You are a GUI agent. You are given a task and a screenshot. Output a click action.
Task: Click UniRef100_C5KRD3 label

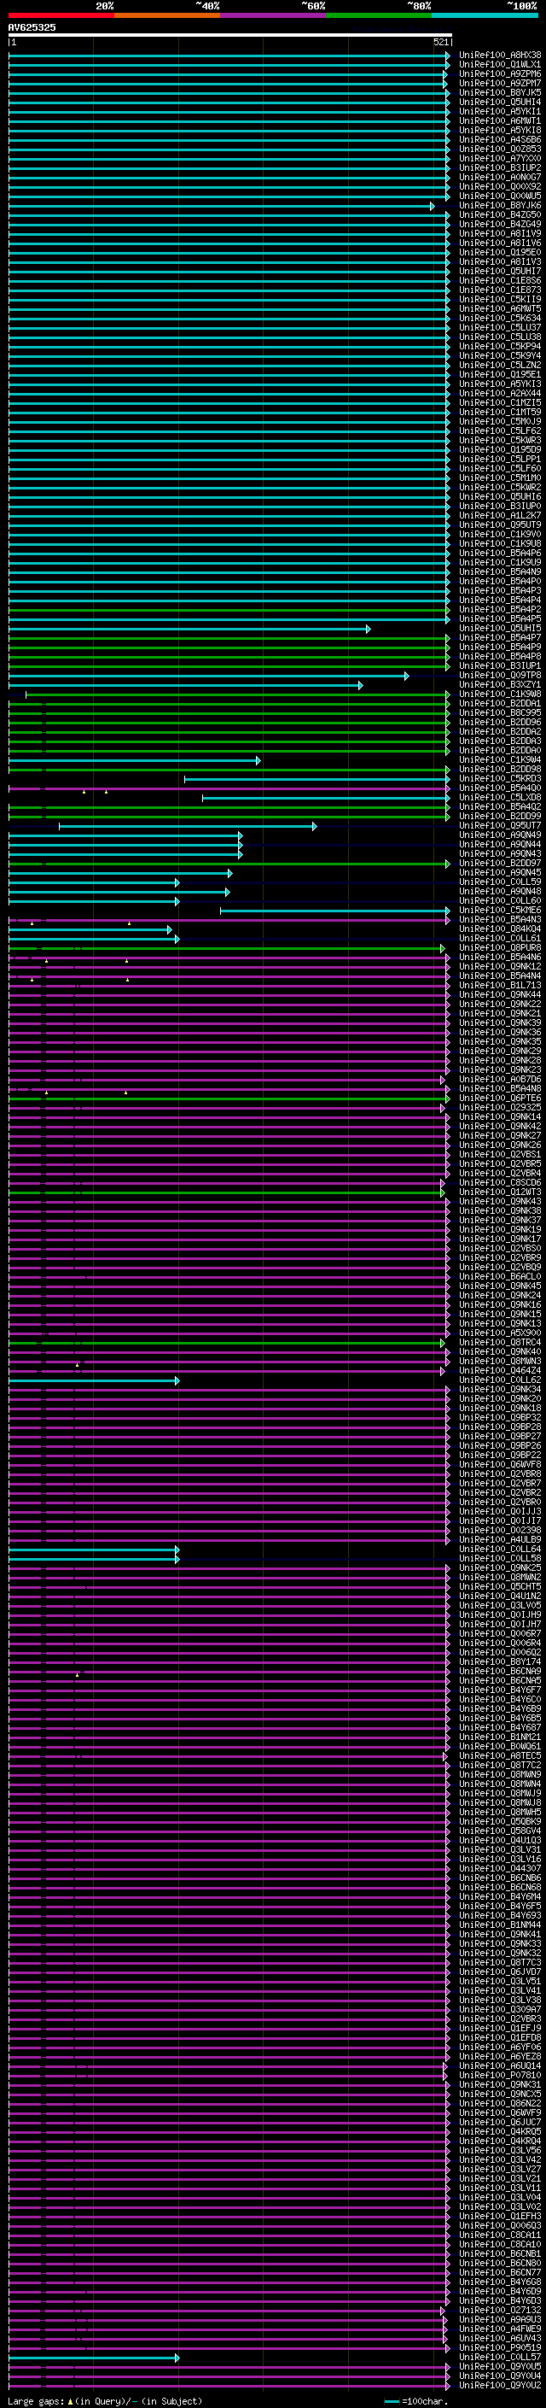click(x=500, y=779)
